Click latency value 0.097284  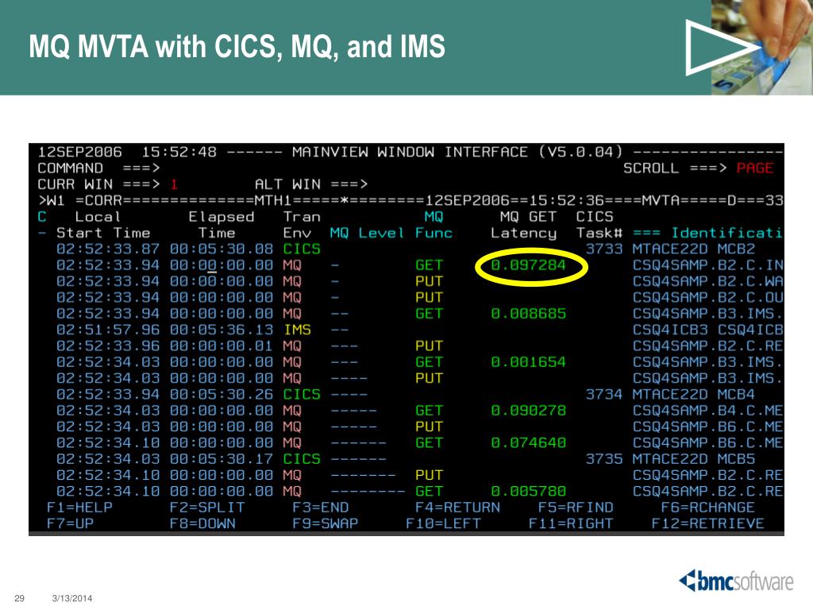pos(528,265)
